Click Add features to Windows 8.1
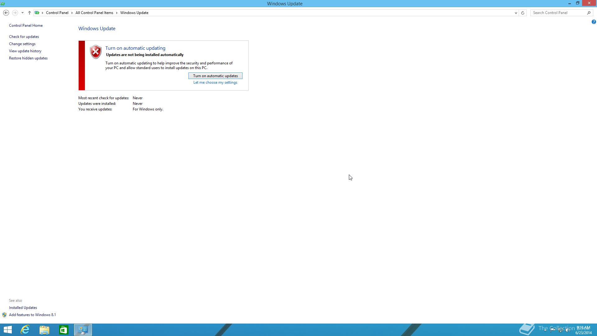The width and height of the screenshot is (597, 336). [32, 315]
